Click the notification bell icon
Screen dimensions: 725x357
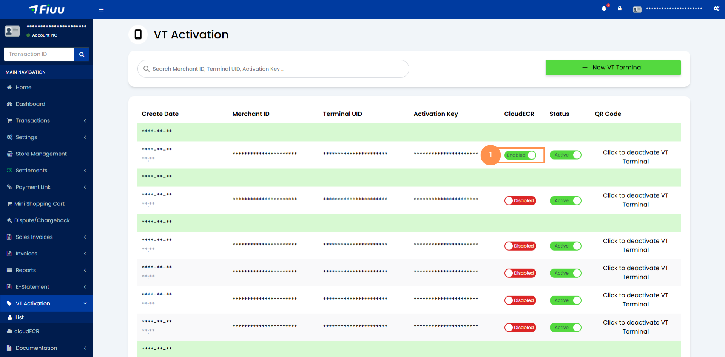604,8
